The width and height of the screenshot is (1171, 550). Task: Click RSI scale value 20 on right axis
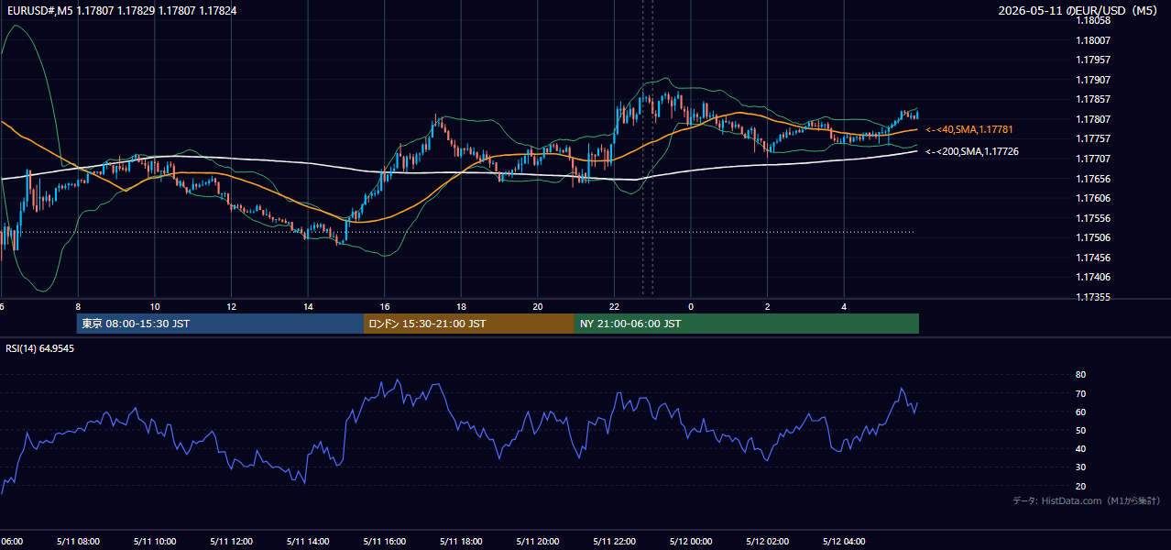(x=1080, y=486)
